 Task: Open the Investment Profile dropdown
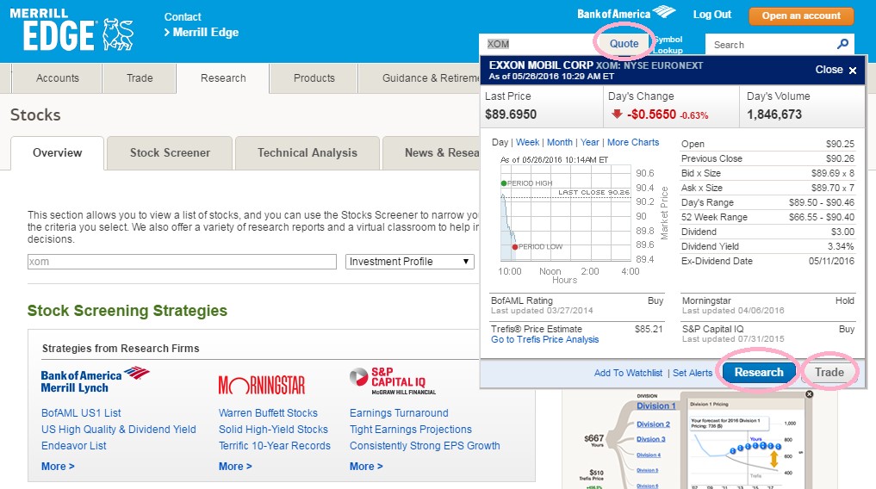tap(409, 261)
